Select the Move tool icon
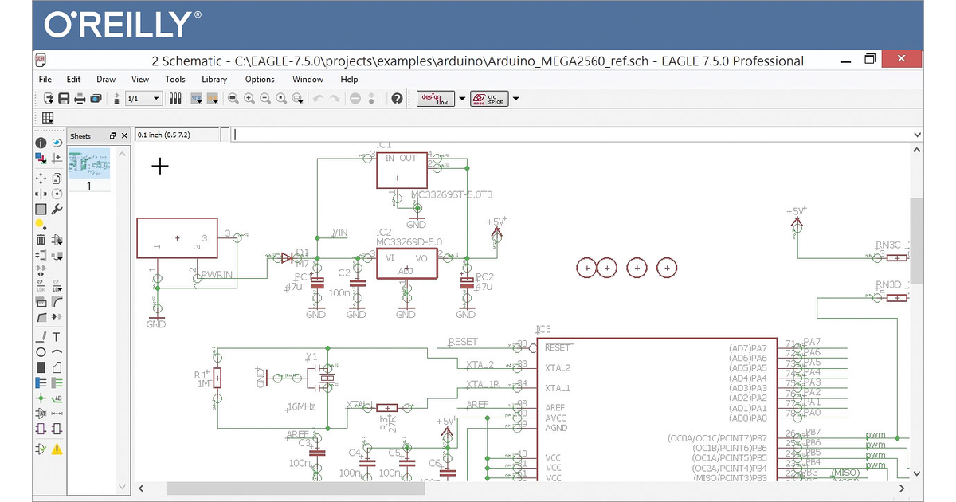Viewport: 956px width, 502px height. (x=40, y=178)
